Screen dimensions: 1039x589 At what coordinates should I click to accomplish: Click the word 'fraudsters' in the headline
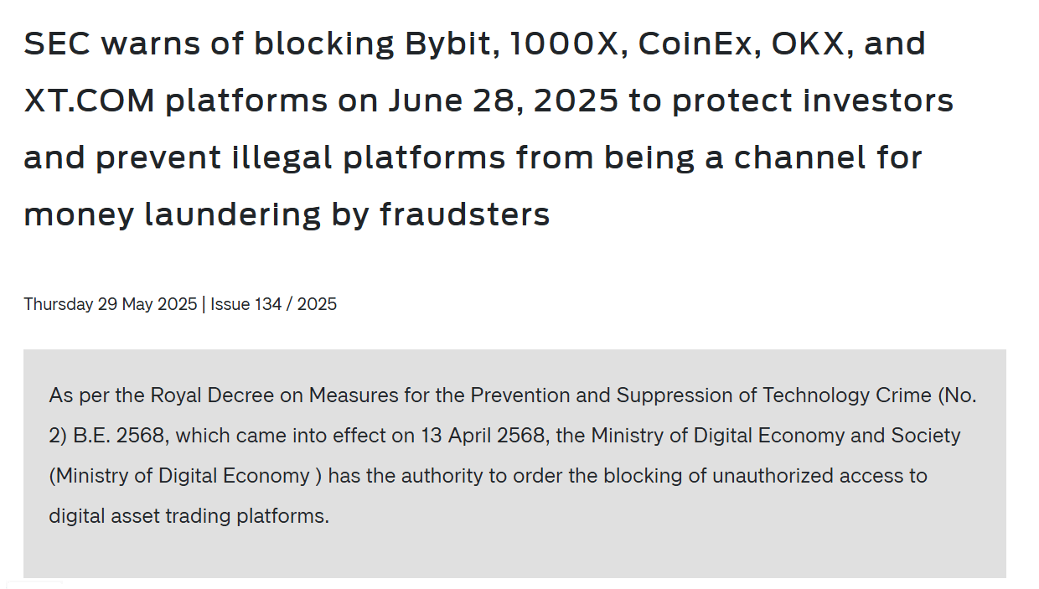point(465,214)
